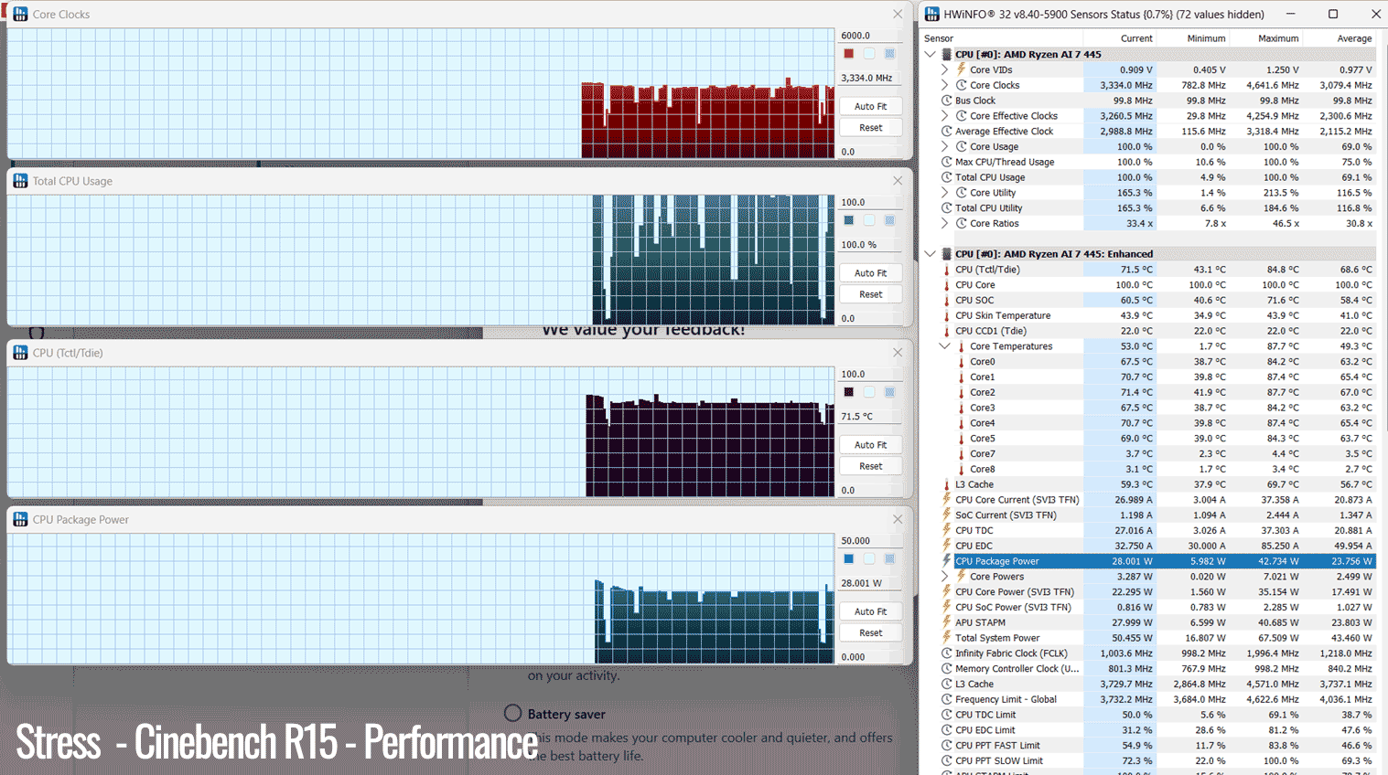The image size is (1388, 775).
Task: Expand the Core Ratios row
Action: [945, 223]
